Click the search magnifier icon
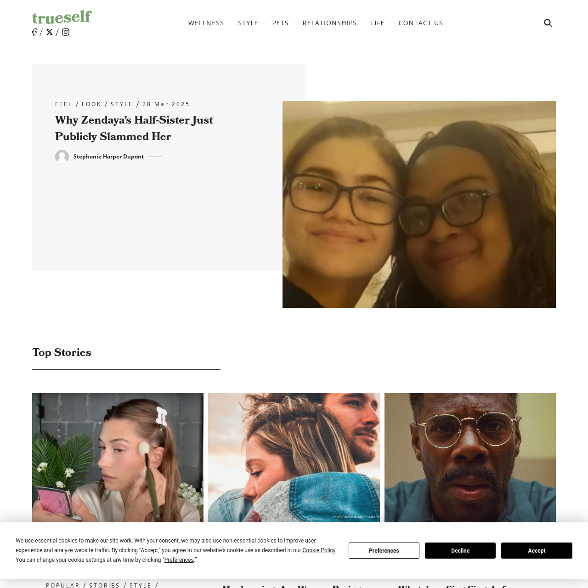 pos(548,23)
